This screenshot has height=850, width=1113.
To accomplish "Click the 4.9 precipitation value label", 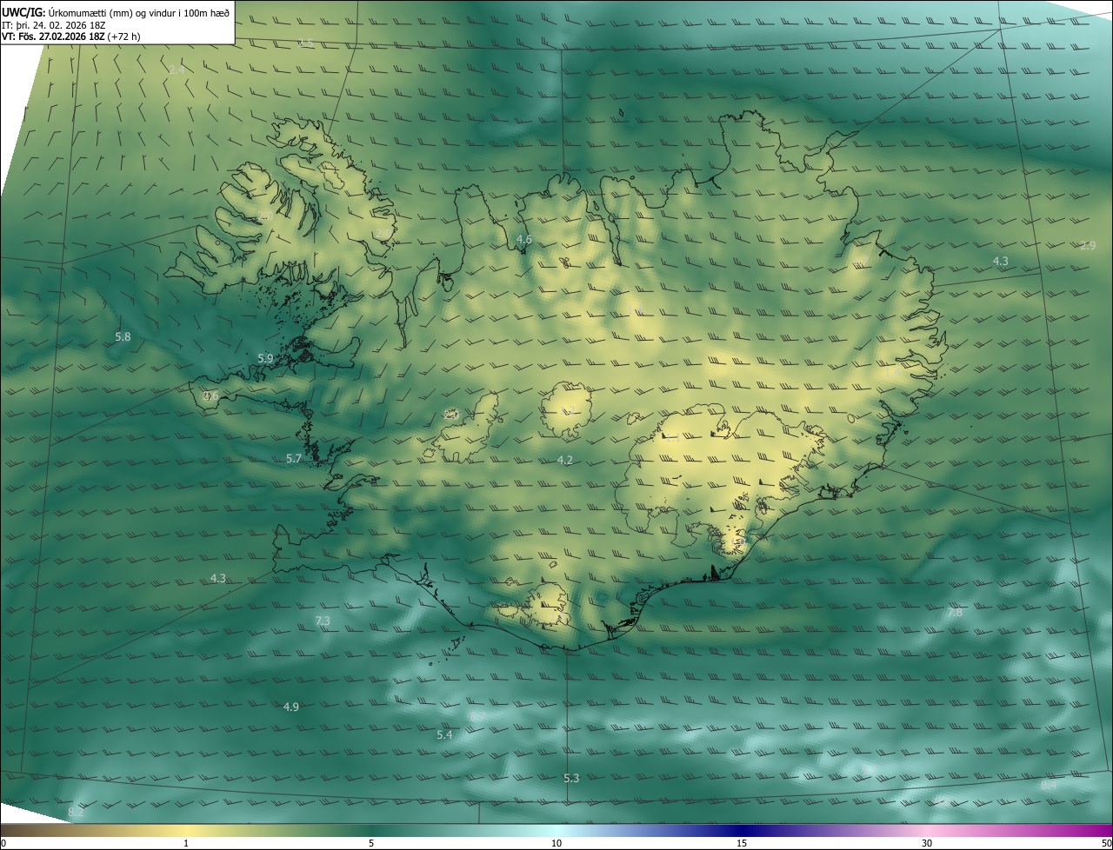I will tap(291, 707).
